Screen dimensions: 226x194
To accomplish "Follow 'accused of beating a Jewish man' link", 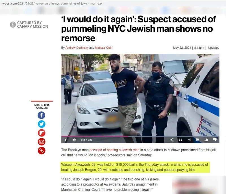I will (114, 150).
